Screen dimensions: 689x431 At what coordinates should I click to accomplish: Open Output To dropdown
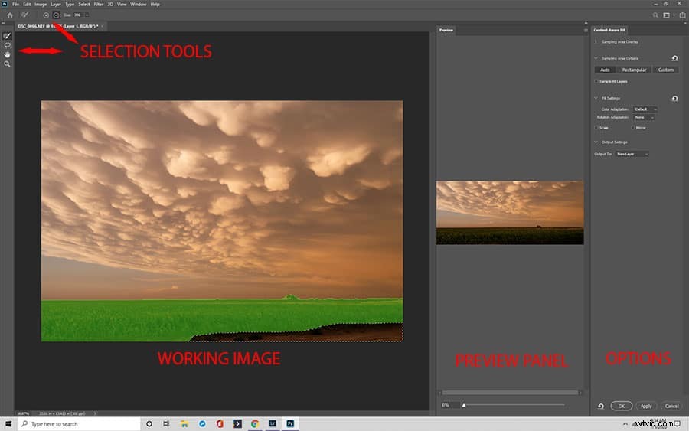[632, 154]
